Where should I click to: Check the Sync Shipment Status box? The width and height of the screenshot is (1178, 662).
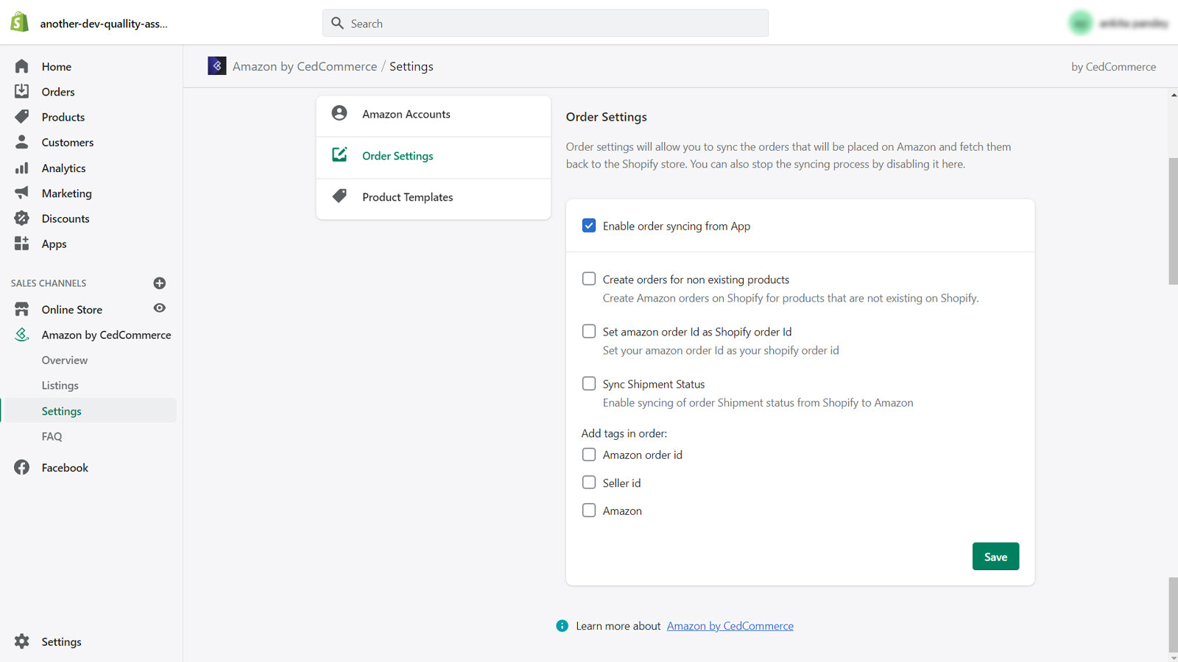click(589, 383)
